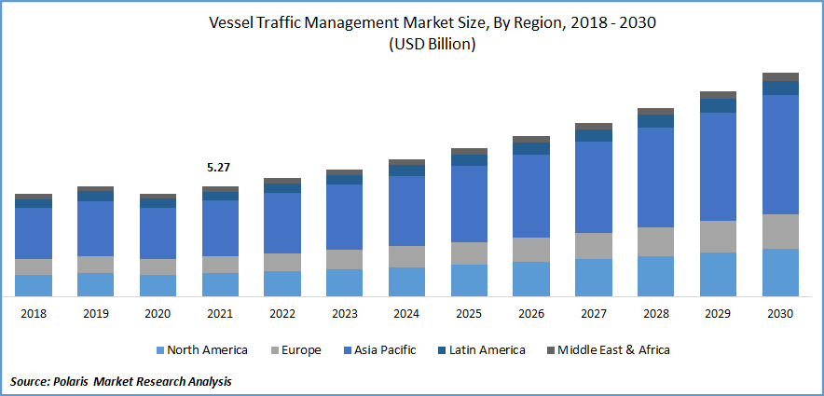Viewport: 824px width, 396px height.
Task: Click the North America segment of the 2025 bar
Action: click(469, 280)
